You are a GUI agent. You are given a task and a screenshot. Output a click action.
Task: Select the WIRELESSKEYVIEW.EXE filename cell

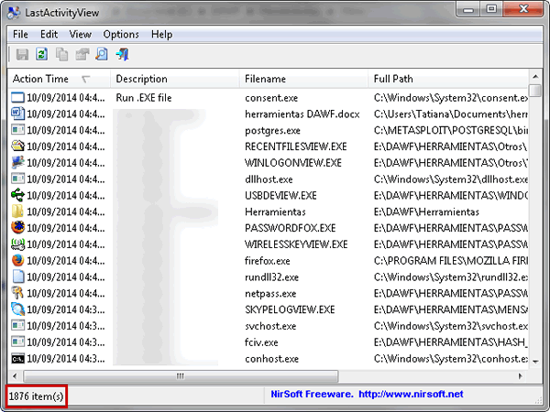(296, 244)
